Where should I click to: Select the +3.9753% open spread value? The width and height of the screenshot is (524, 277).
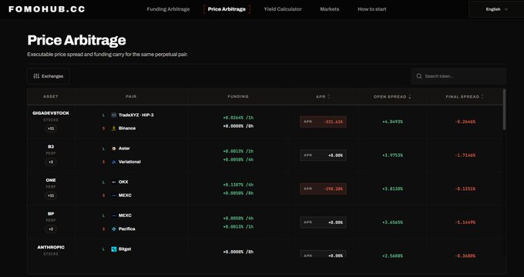[392, 155]
